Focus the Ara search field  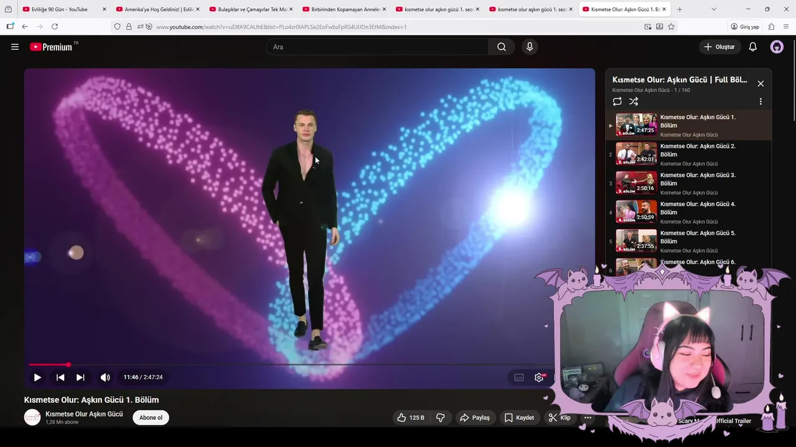pyautogui.click(x=378, y=47)
